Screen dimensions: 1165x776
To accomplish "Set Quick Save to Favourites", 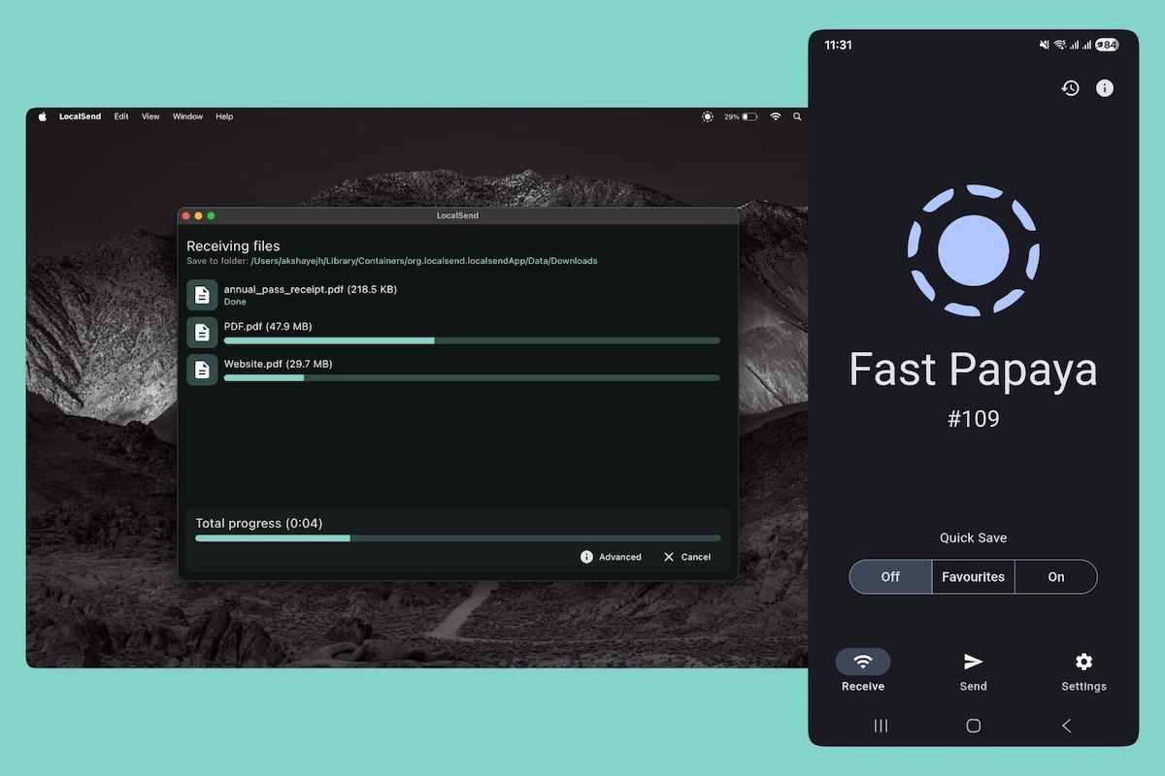I will (974, 576).
